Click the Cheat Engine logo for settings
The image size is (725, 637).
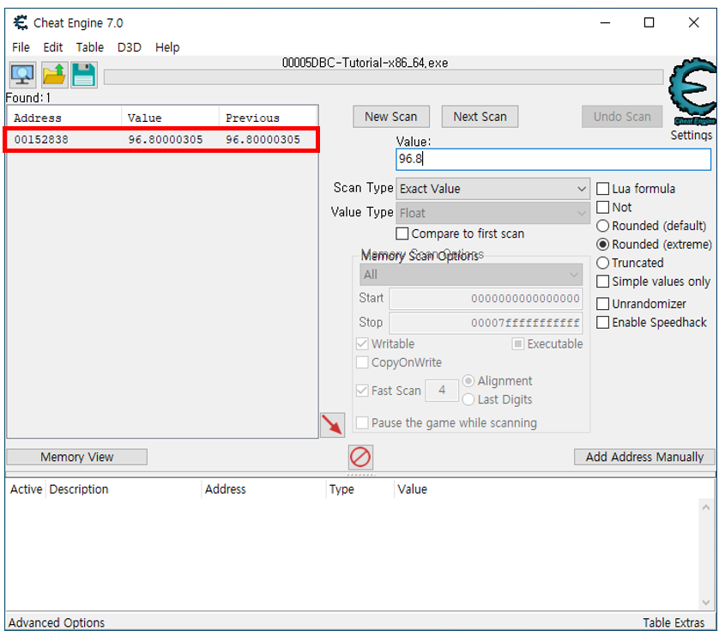click(692, 92)
